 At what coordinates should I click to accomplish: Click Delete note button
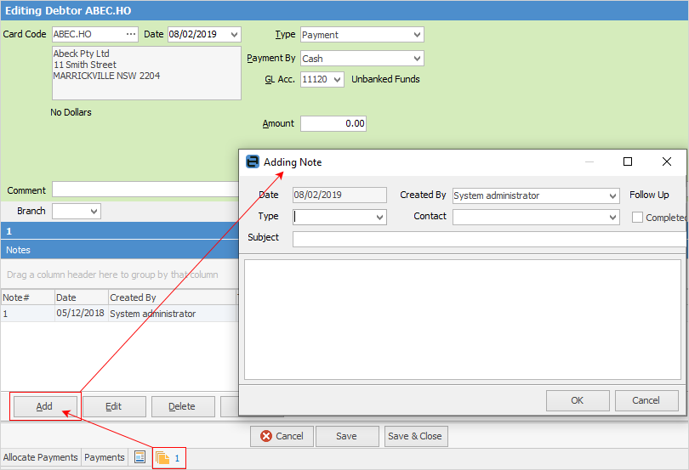tap(182, 406)
